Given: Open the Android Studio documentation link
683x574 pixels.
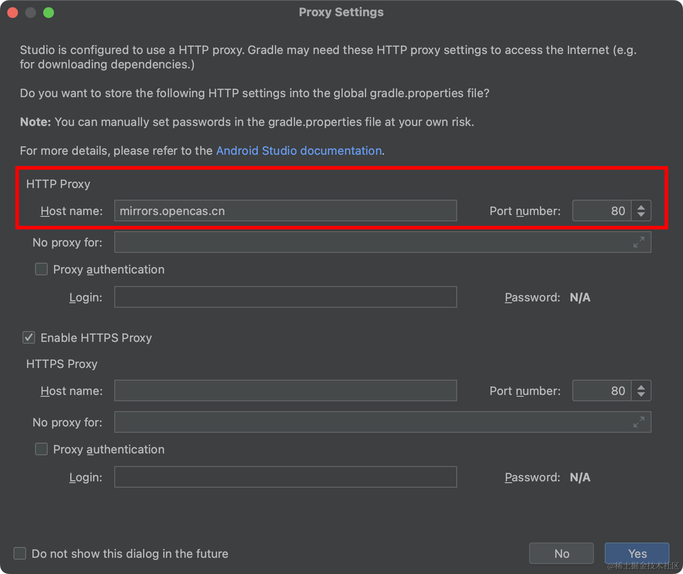Looking at the screenshot, I should 299,151.
